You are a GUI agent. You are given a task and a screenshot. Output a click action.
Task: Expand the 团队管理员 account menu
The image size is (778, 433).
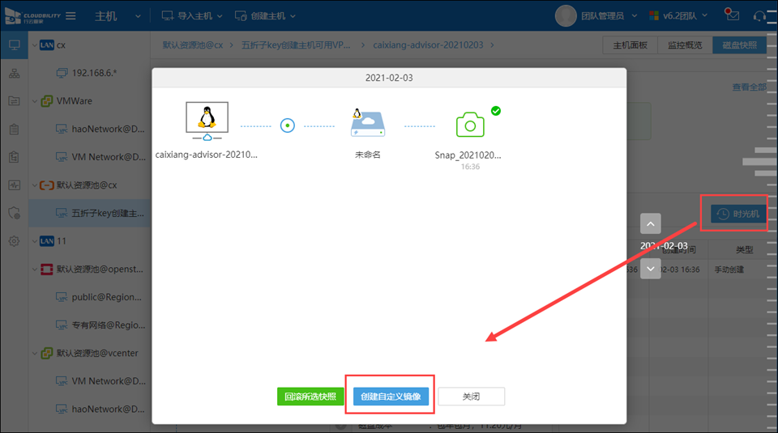(609, 16)
